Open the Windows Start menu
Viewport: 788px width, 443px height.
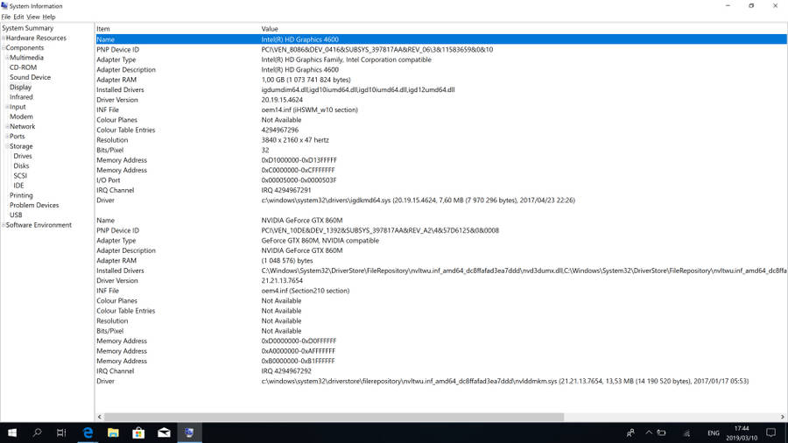12,432
